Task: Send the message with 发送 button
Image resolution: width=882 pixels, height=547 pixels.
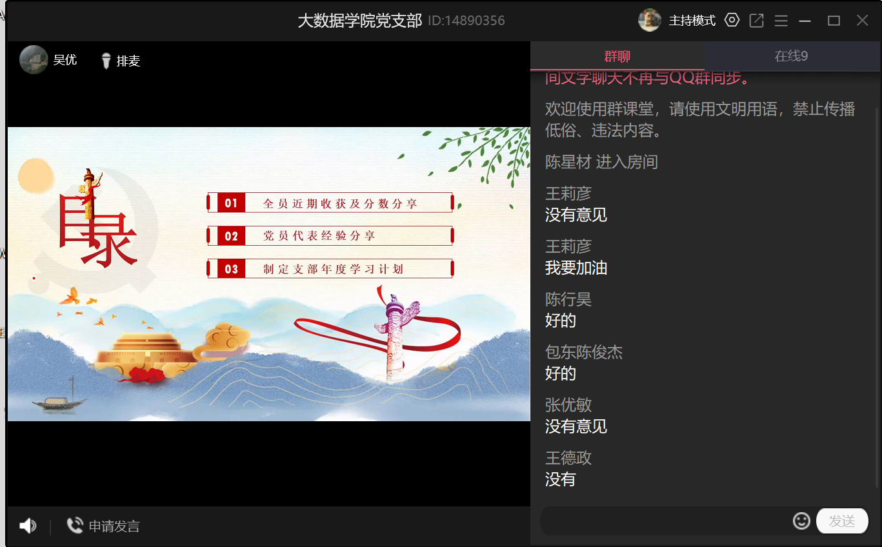Action: click(842, 521)
